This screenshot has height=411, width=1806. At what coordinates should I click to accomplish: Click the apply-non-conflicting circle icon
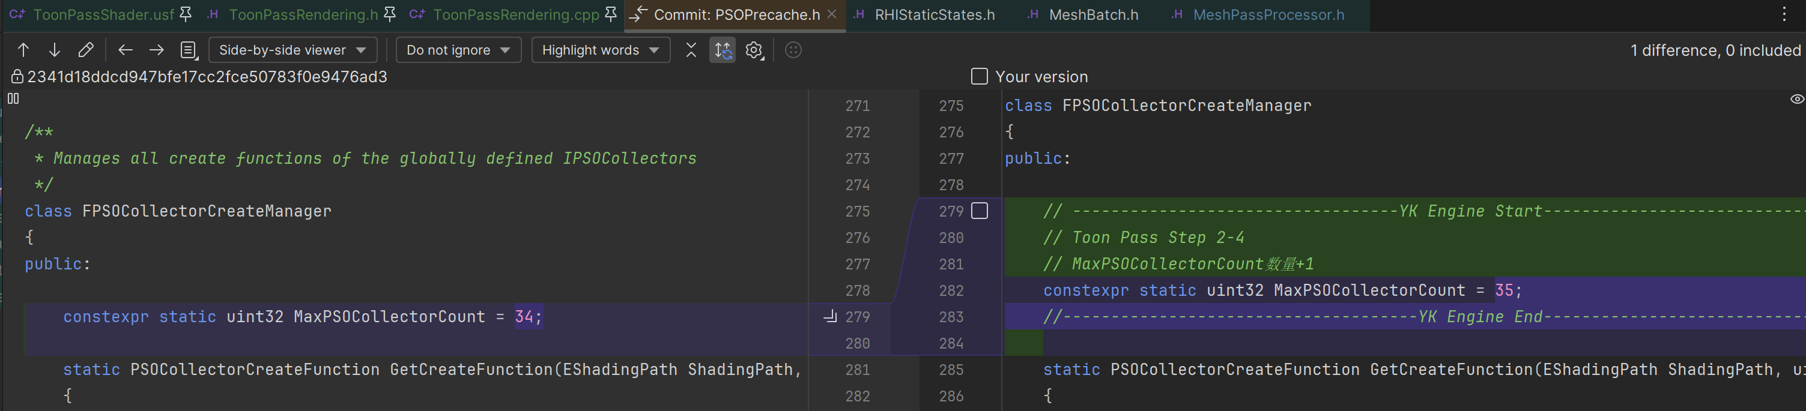(793, 50)
